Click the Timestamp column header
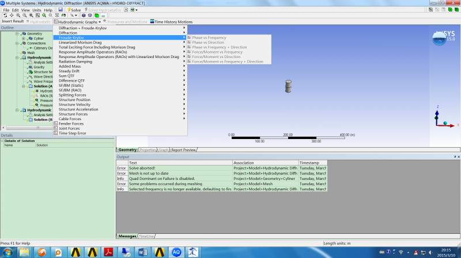Screen dimensions: 461x258 pos(313,163)
